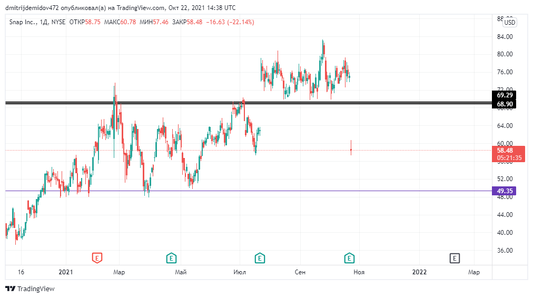Click the 52.00 price axis label
The width and height of the screenshot is (533, 298).
[x=505, y=178]
